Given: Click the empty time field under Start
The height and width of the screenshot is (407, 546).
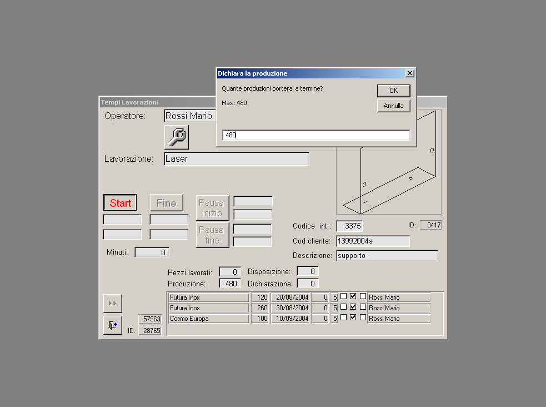Looking at the screenshot, I should click(x=122, y=220).
